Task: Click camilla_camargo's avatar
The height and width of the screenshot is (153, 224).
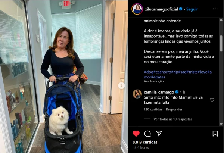Action: 137,94
